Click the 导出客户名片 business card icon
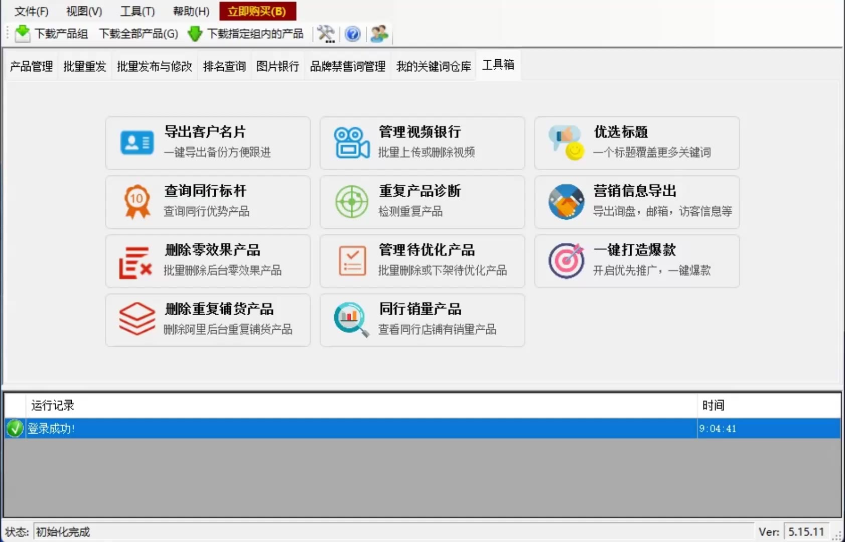 point(136,143)
